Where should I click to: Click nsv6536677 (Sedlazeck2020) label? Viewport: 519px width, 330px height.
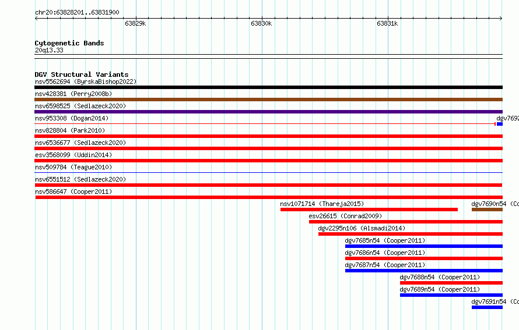click(80, 143)
